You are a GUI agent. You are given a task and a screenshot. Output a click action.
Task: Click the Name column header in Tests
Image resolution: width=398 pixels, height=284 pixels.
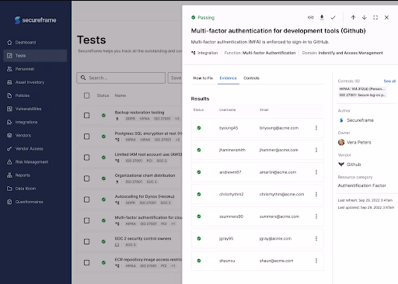pyautogui.click(x=120, y=95)
